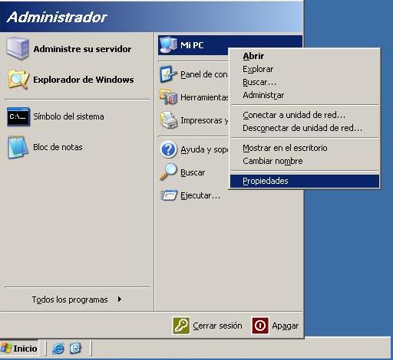Click the Administre su servidor server icon

18,48
